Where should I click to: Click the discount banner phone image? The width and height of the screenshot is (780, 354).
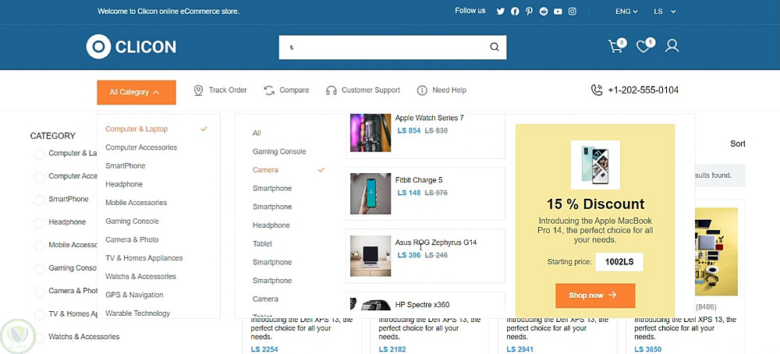pyautogui.click(x=595, y=165)
